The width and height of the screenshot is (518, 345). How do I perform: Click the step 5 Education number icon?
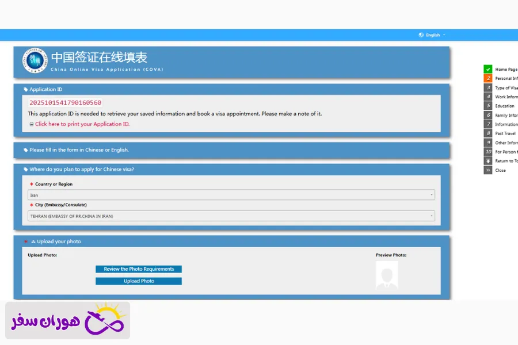(x=488, y=106)
